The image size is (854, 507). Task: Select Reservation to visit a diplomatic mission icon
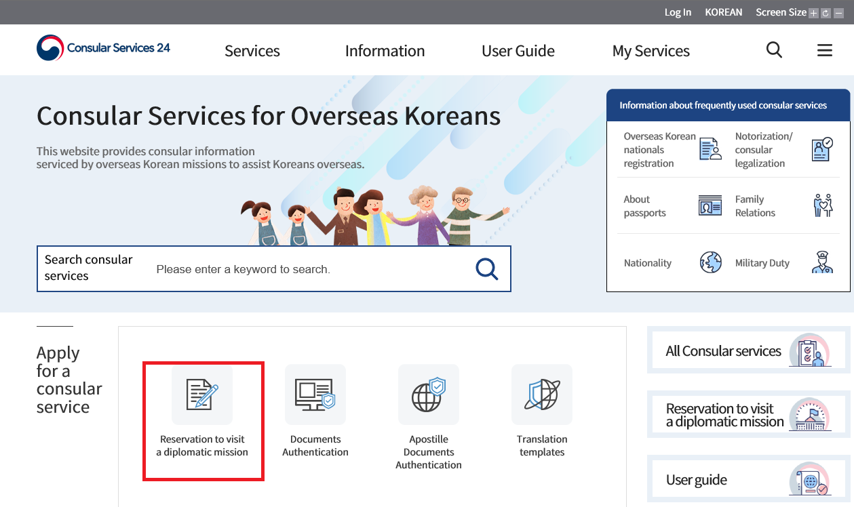pos(202,394)
